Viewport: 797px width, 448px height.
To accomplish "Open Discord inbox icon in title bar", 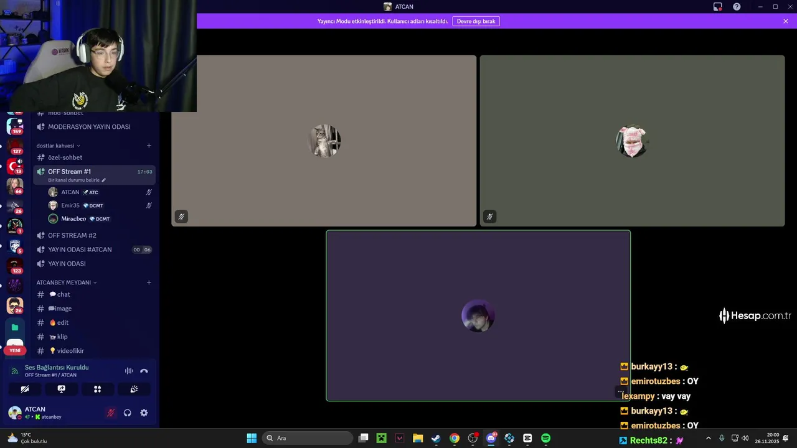I will (718, 7).
